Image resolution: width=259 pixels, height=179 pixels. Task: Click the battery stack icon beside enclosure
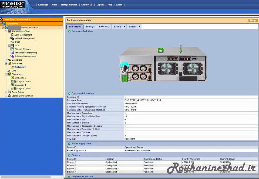pos(124,73)
